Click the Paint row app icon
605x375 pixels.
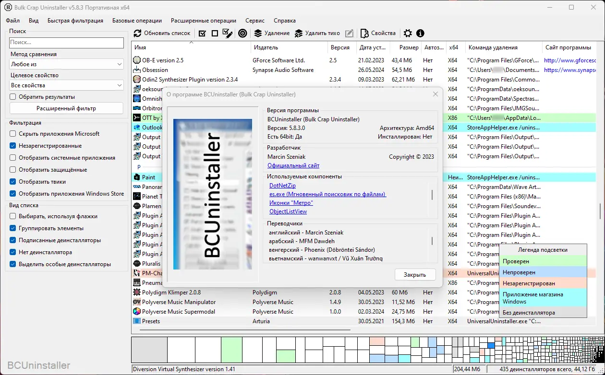pyautogui.click(x=137, y=177)
